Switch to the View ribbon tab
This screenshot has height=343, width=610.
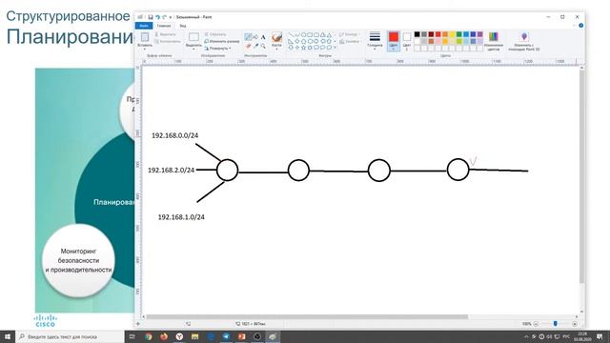tap(182, 26)
